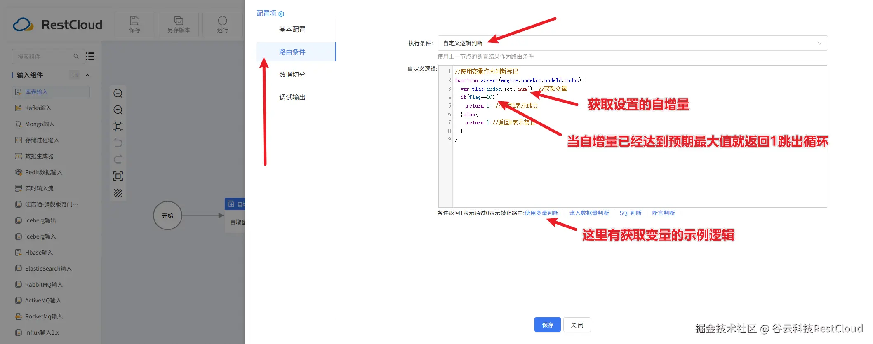The height and width of the screenshot is (344, 873).
Task: Select the Iceberg输入 component
Action: tap(40, 236)
